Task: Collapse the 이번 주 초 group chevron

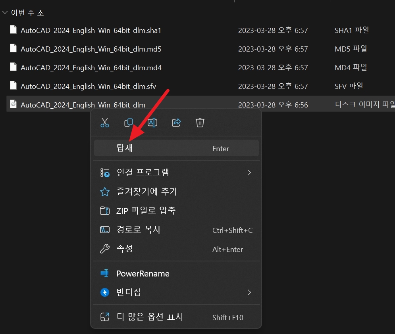Action: 5,12
